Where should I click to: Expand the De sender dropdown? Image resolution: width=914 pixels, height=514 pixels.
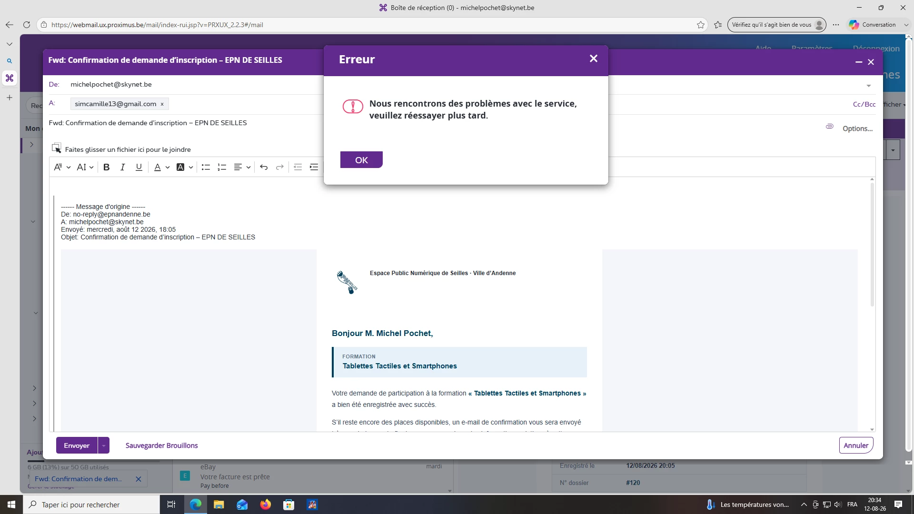click(869, 86)
